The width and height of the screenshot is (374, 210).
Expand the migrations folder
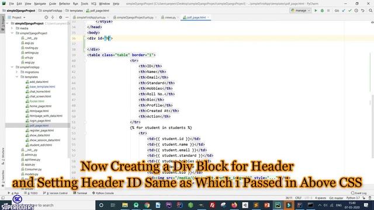tap(17, 72)
